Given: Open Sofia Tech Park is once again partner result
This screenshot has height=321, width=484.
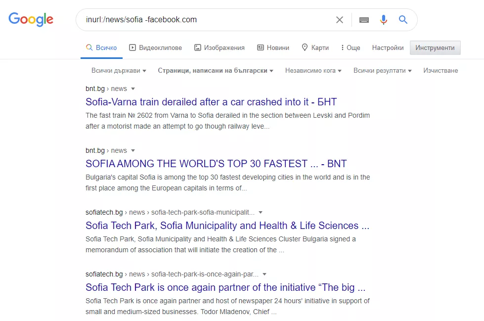Looking at the screenshot, I should coord(225,287).
